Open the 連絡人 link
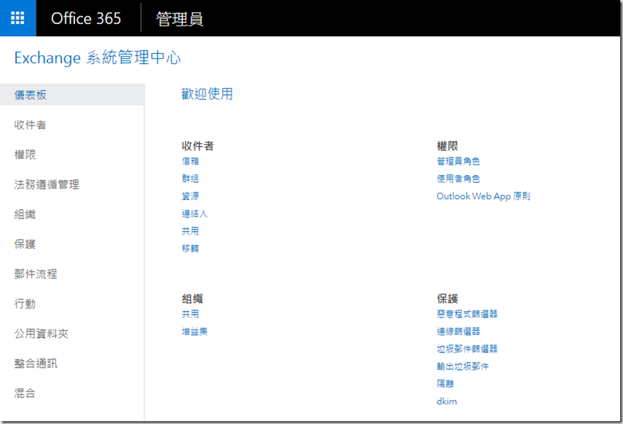623x424 pixels. tap(194, 213)
